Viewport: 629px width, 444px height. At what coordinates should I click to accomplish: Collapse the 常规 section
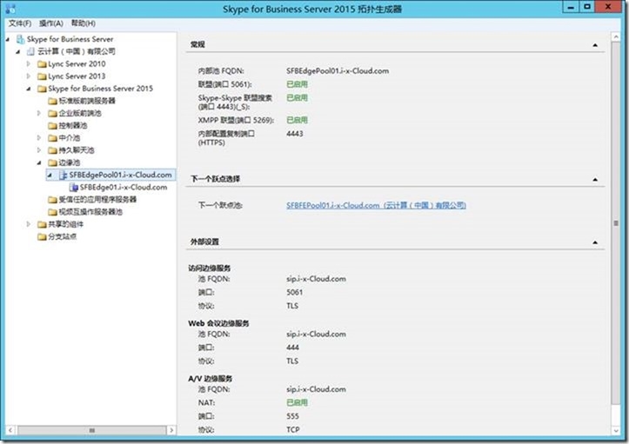point(595,45)
